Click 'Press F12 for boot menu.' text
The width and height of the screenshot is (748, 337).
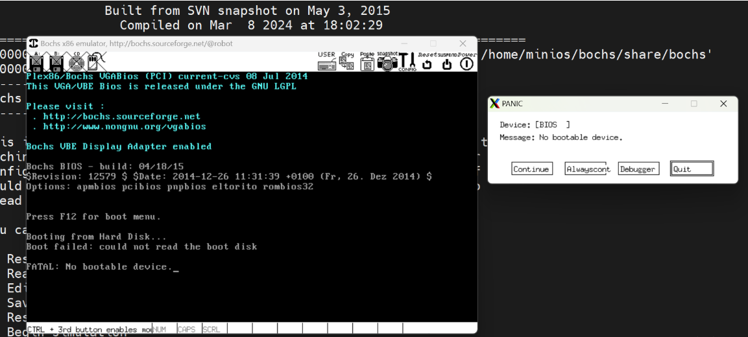click(93, 216)
